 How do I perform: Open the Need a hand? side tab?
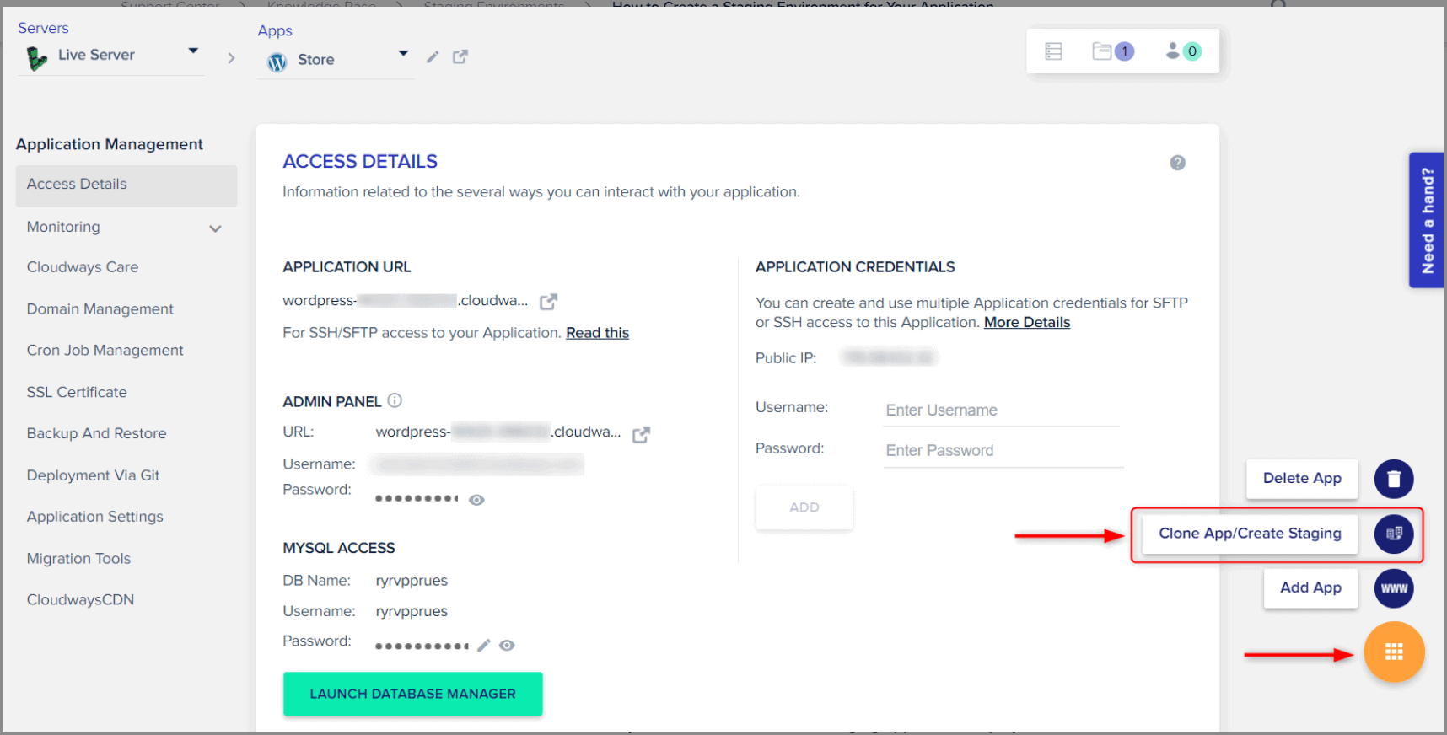point(1427,220)
